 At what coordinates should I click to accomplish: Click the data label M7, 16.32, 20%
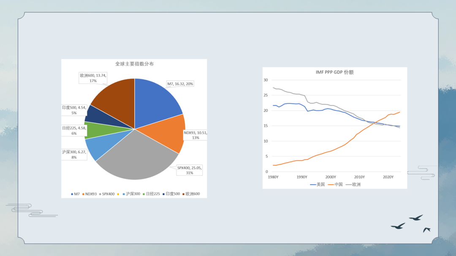pos(180,84)
